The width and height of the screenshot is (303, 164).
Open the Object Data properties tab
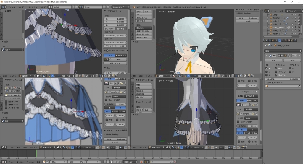tap(282, 40)
